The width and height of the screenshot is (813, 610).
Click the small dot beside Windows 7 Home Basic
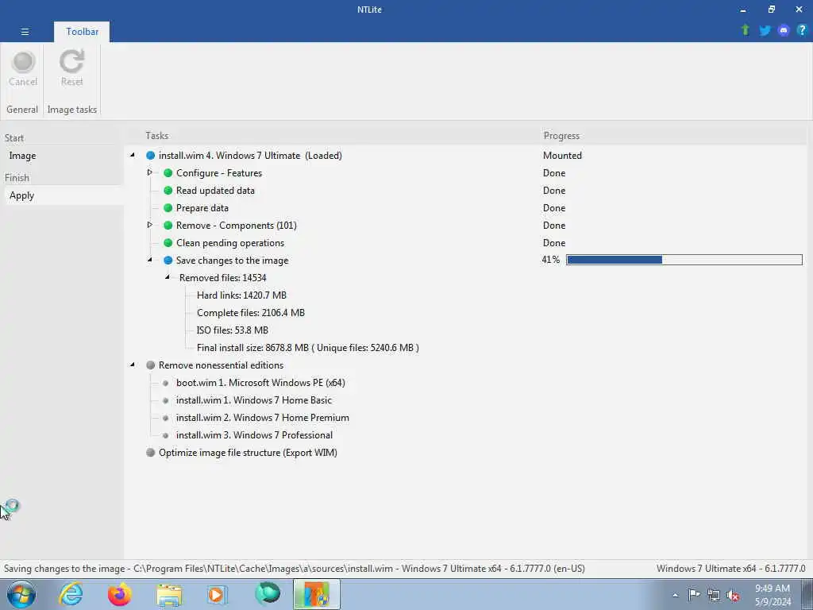point(165,400)
